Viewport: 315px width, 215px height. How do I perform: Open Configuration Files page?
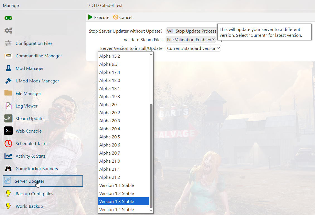pyautogui.click(x=34, y=43)
